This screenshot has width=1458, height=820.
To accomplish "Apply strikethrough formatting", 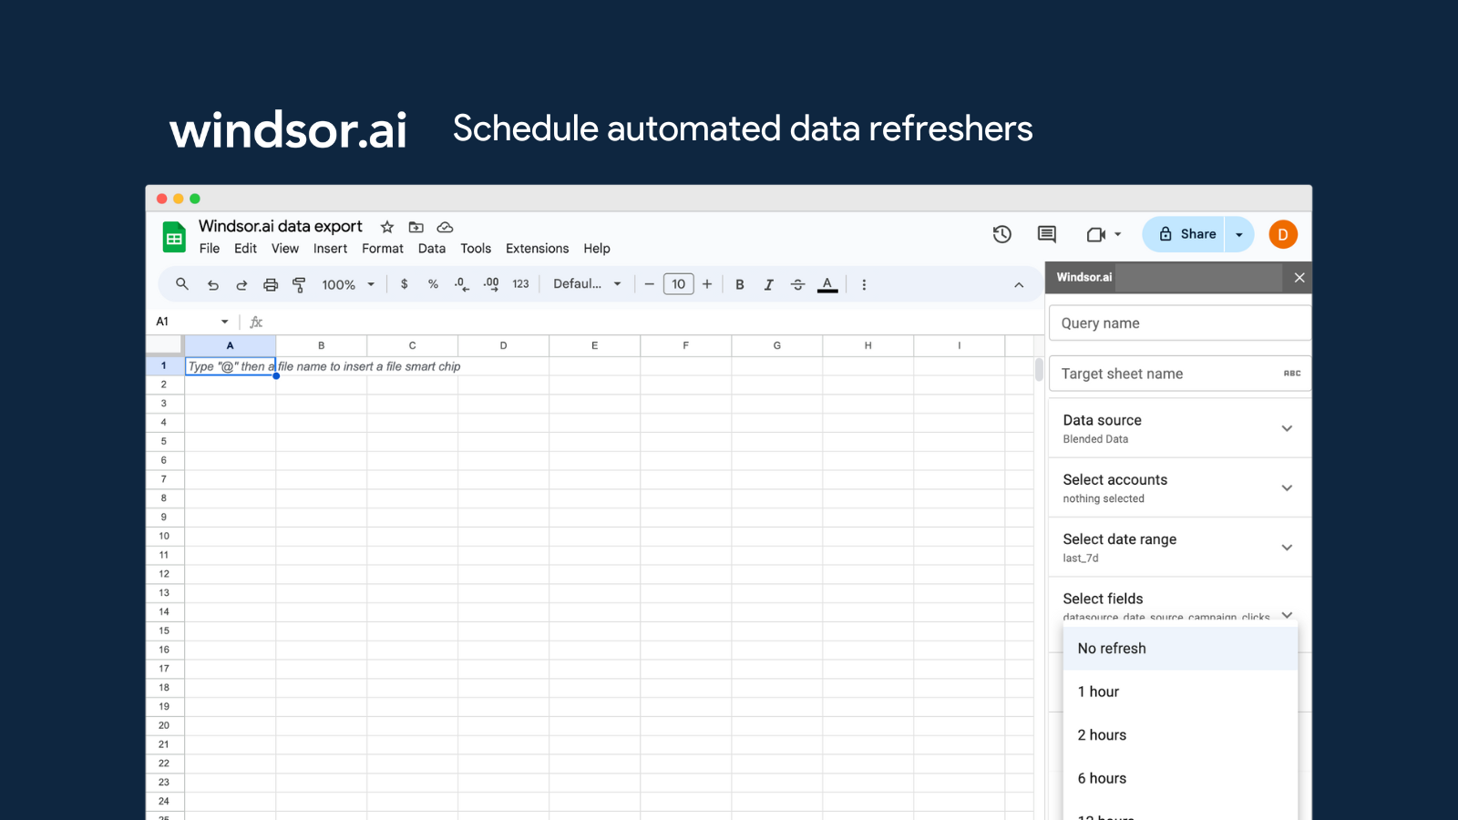I will 797,284.
